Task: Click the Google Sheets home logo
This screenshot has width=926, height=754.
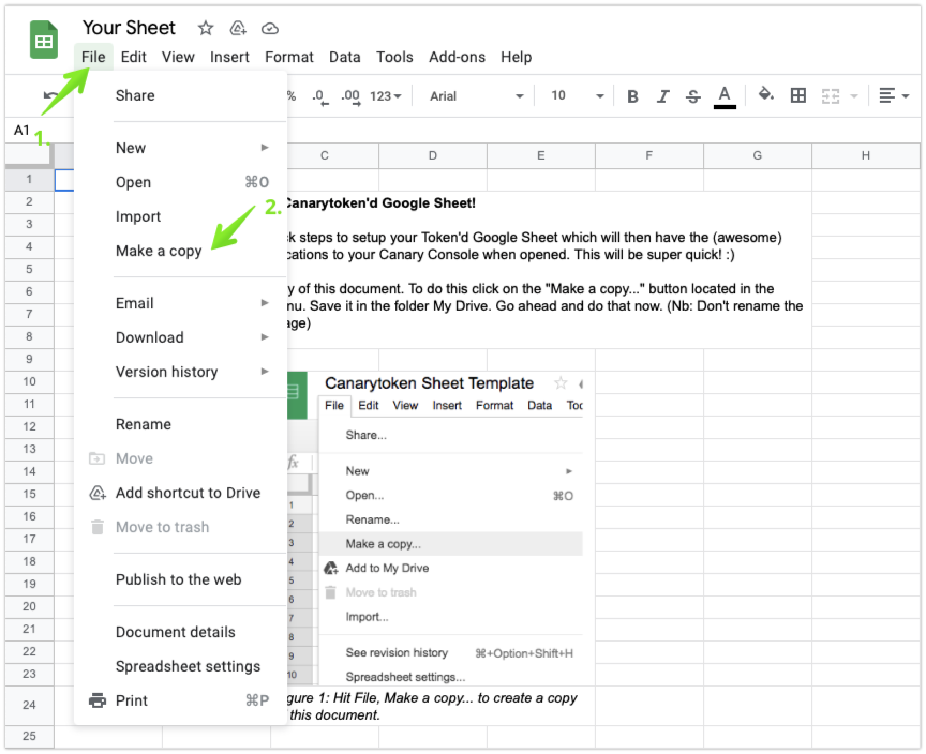Action: pos(43,40)
